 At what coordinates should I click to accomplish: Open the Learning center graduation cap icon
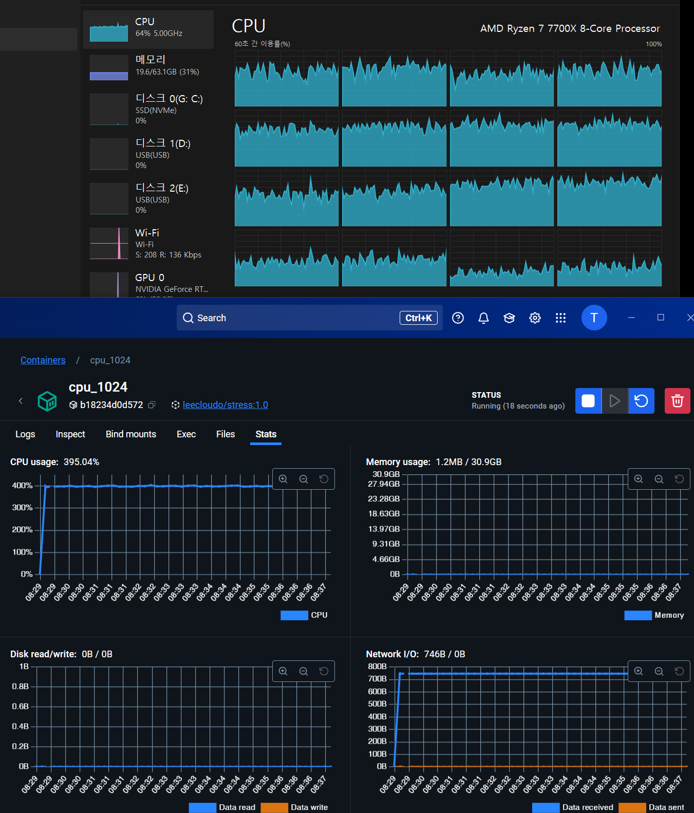[509, 318]
